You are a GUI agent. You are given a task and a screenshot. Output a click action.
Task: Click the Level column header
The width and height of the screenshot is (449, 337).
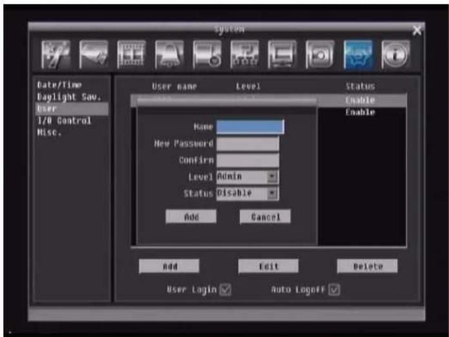248,86
